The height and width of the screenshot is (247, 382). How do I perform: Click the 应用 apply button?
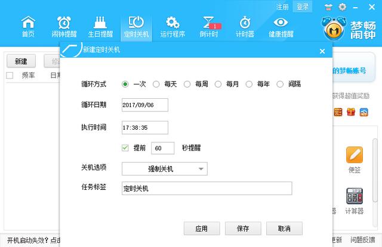(201, 229)
